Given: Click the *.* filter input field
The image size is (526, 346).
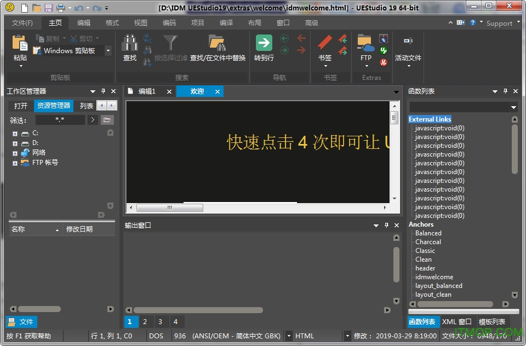Looking at the screenshot, I should (x=60, y=120).
